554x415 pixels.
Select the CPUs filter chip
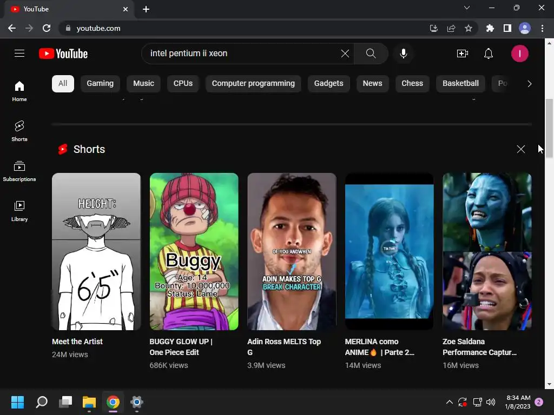pos(183,84)
